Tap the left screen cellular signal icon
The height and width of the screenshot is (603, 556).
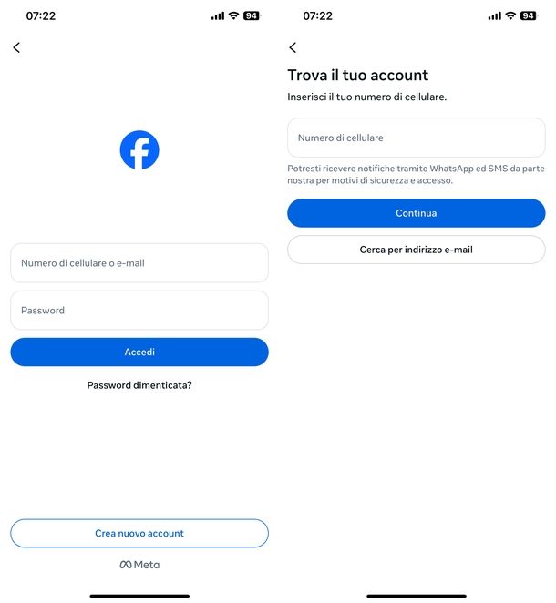[x=217, y=16]
